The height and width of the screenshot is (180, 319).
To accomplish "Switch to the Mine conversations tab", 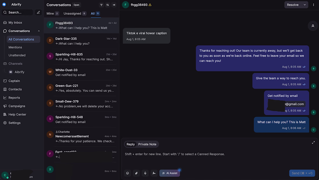I will pyautogui.click(x=53, y=14).
